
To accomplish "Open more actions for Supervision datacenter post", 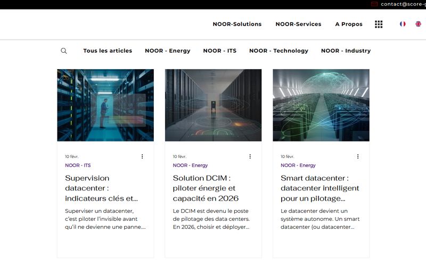I will pyautogui.click(x=142, y=156).
